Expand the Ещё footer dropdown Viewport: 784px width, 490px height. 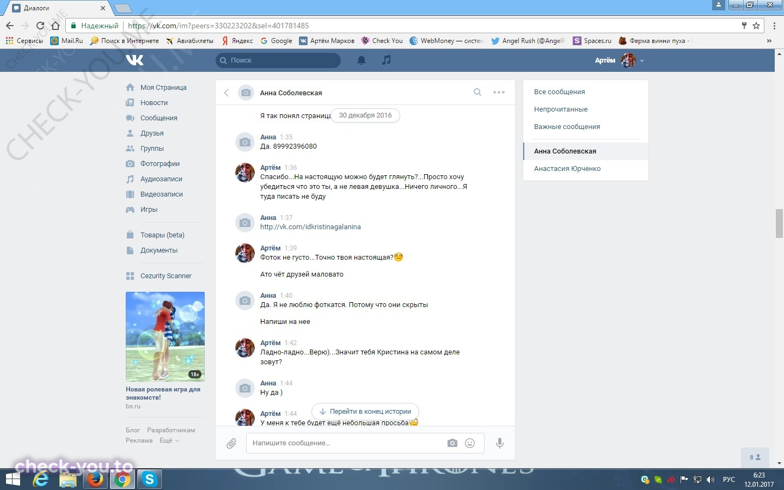click(x=169, y=440)
